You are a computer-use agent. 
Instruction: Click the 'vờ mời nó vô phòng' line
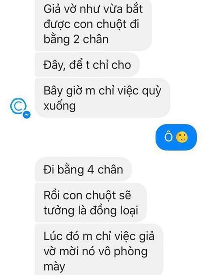95,252
